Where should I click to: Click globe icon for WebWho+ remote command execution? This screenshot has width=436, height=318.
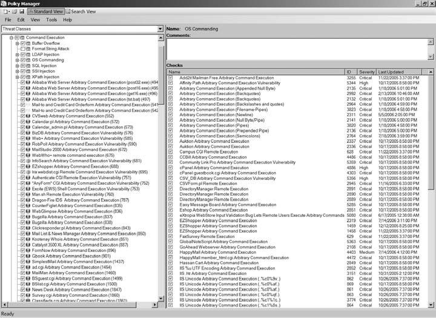(28, 155)
